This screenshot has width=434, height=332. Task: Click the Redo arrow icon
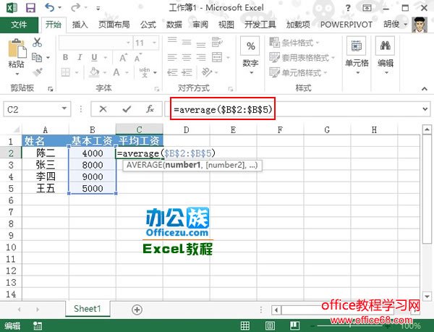(75, 7)
